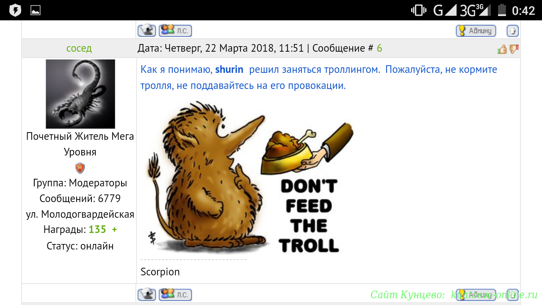This screenshot has width=542, height=305.
Task: Tap Почетный Житель Мега Уровня title
Action: [x=80, y=144]
